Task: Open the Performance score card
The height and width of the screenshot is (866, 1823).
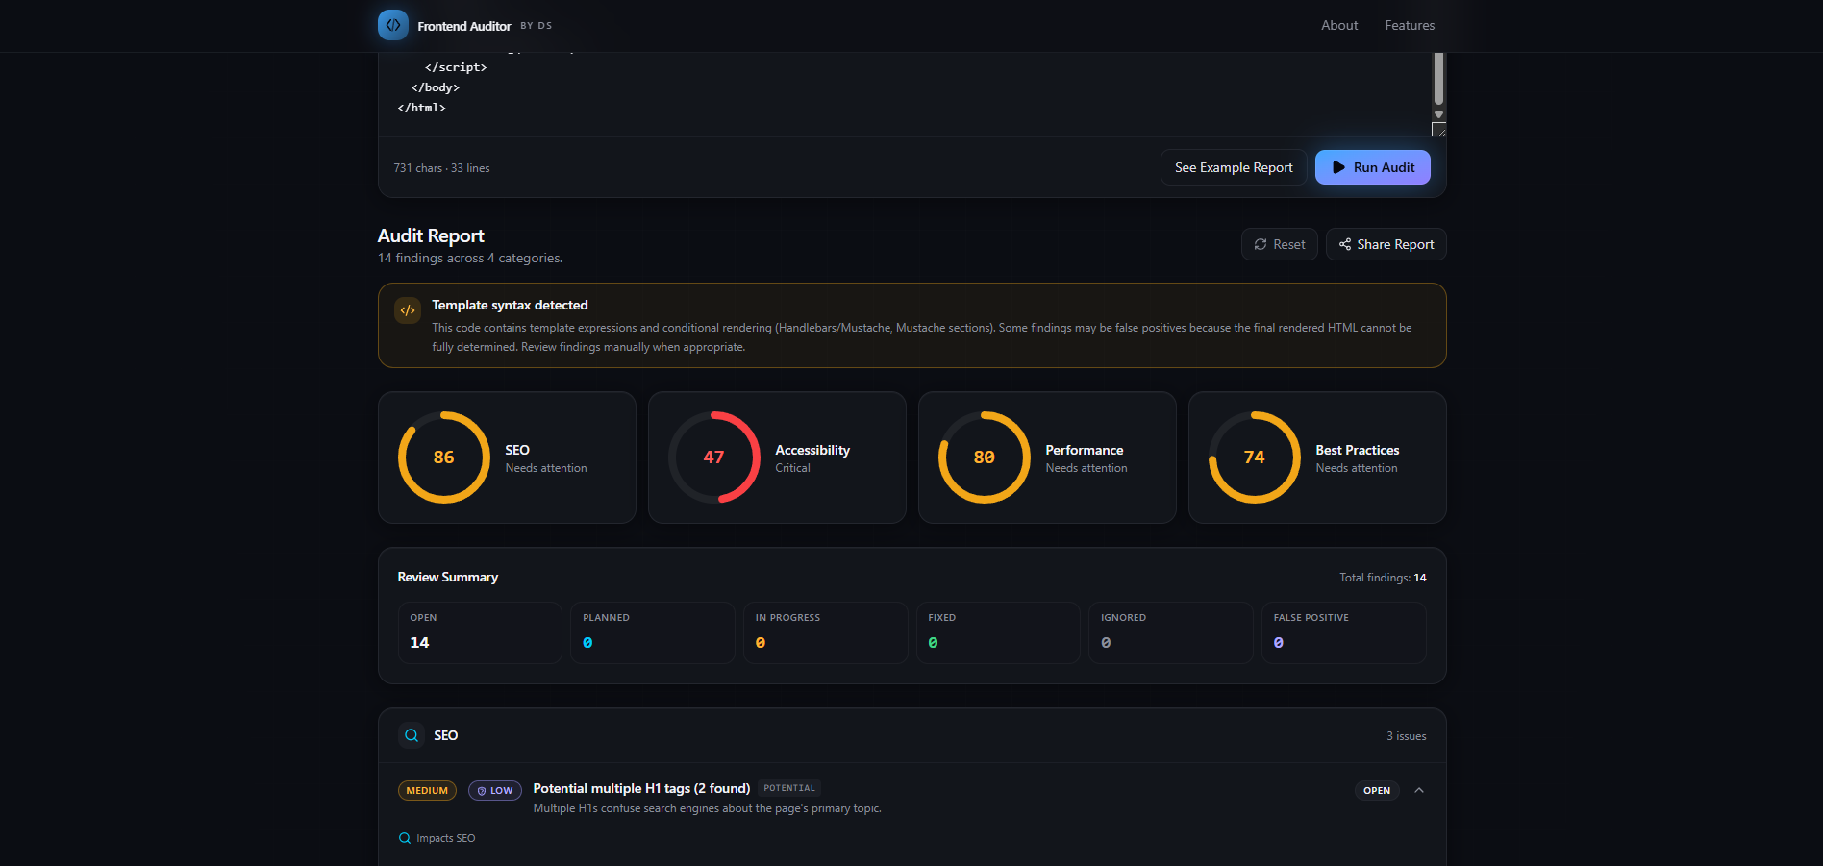Action: coord(1047,458)
